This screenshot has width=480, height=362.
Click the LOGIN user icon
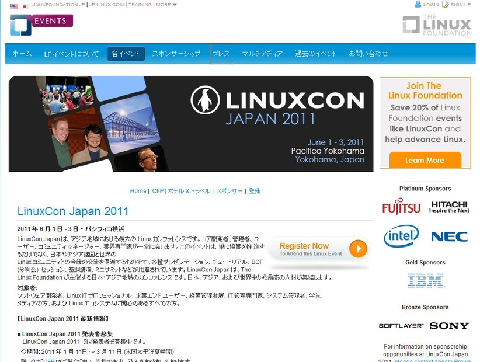tap(418, 4)
